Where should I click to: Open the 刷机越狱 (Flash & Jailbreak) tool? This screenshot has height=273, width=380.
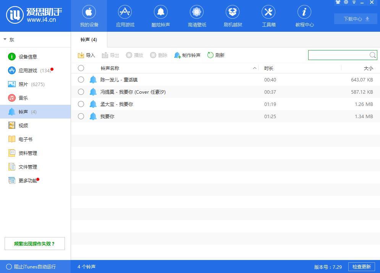click(x=232, y=15)
